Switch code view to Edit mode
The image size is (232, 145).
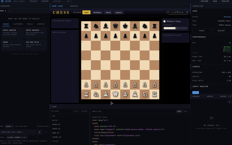click(179, 111)
